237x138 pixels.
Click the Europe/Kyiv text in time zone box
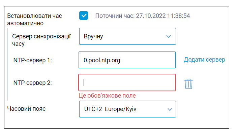point(121,109)
